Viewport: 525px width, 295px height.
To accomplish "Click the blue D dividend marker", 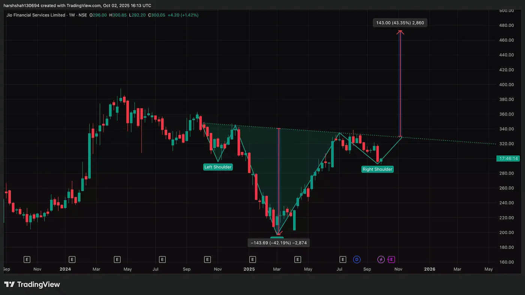I will pyautogui.click(x=357, y=259).
